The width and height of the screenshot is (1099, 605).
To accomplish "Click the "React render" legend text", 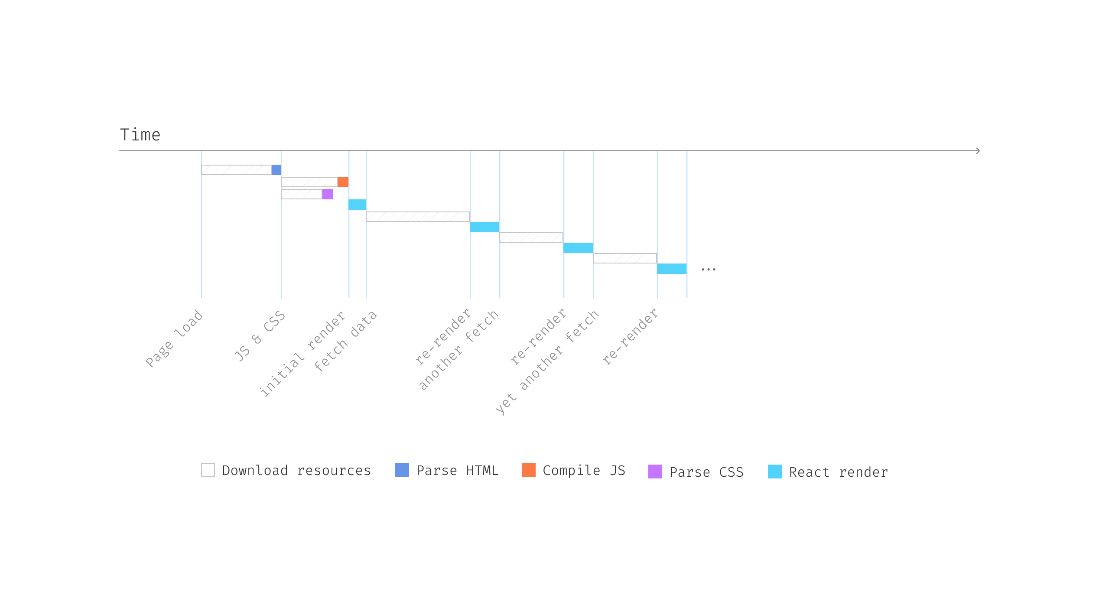I will 839,472.
